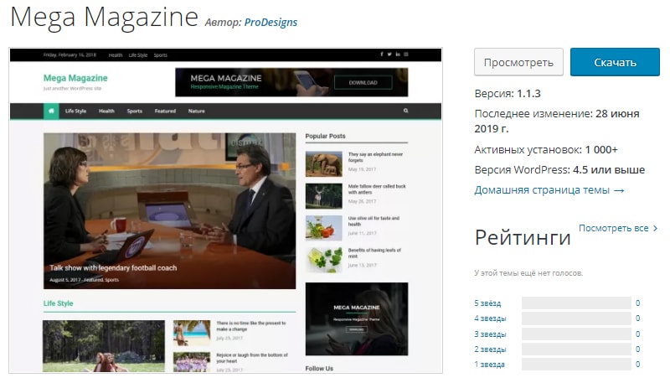Click the Рейтинги heading
The height and width of the screenshot is (383, 670).
click(523, 238)
